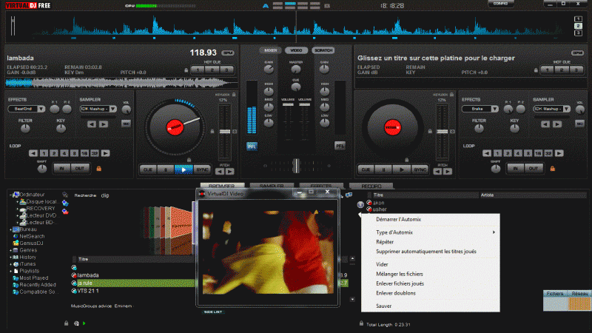The width and height of the screenshot is (592, 333).
Task: Toggle right deck smart loop lock
Action: (x=552, y=169)
